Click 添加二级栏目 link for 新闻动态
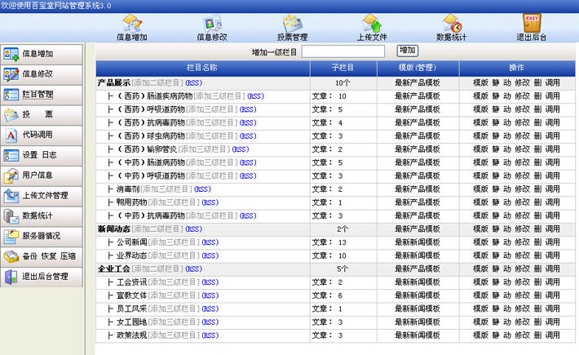The height and width of the screenshot is (355, 579). point(157,229)
